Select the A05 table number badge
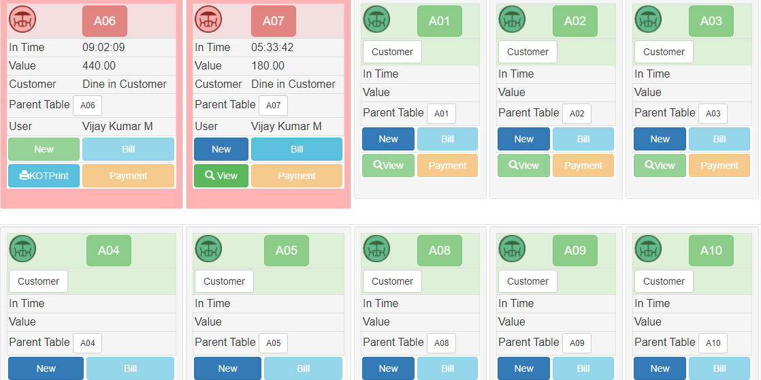This screenshot has width=761, height=380. pos(287,251)
